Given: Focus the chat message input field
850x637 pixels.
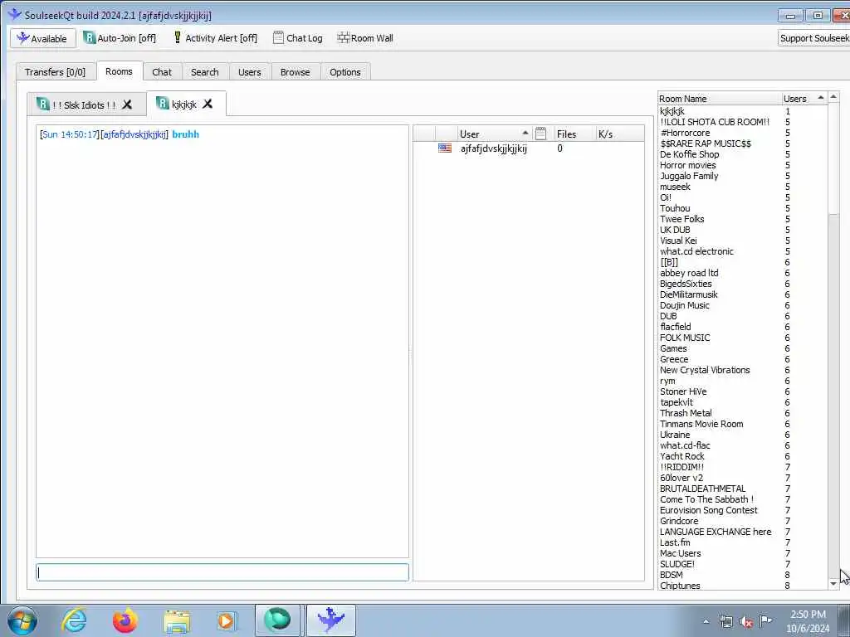Looking at the screenshot, I should click(x=222, y=572).
